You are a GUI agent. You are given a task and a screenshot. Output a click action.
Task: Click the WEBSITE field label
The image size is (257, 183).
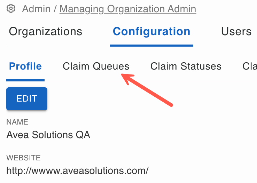coord(24,158)
